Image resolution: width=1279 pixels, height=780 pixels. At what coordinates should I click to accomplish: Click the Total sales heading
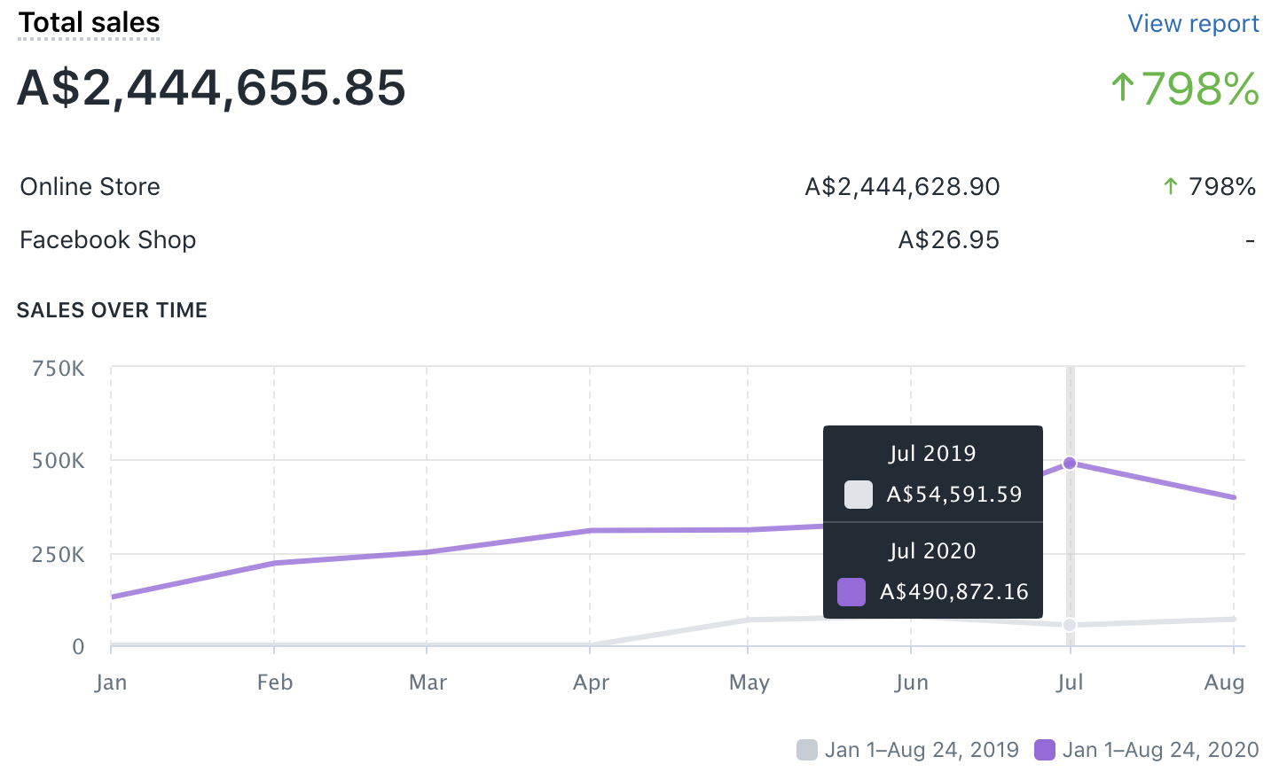point(89,23)
